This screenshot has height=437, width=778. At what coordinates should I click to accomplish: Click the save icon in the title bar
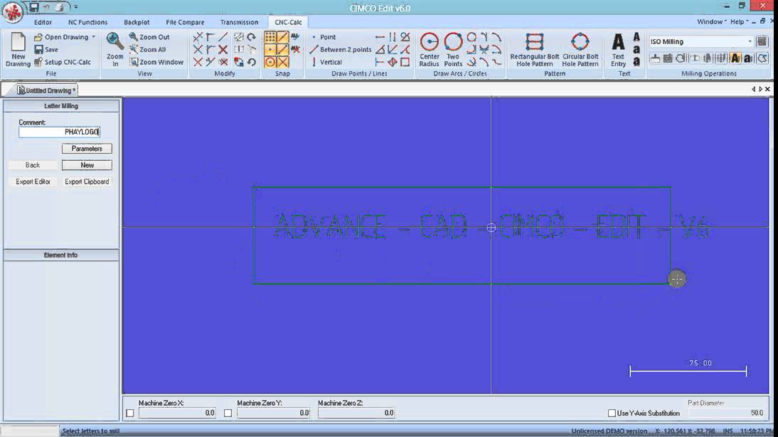(x=33, y=7)
